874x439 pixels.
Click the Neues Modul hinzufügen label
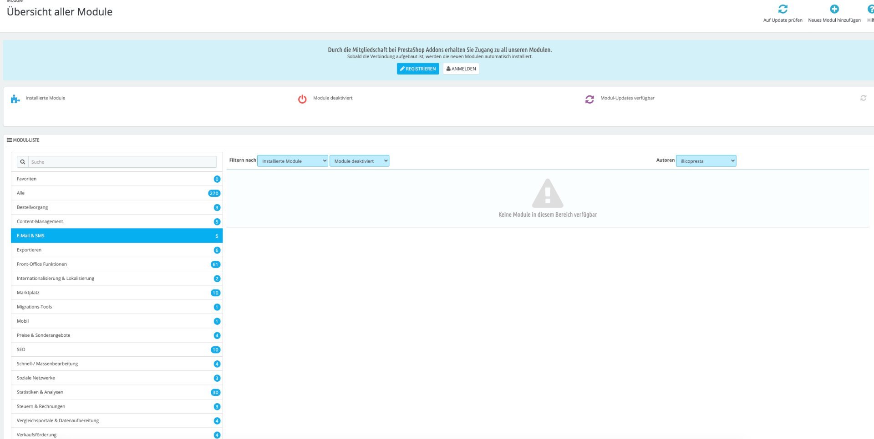pos(834,20)
